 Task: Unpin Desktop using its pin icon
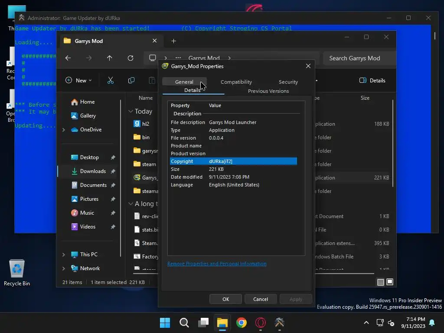[113, 157]
